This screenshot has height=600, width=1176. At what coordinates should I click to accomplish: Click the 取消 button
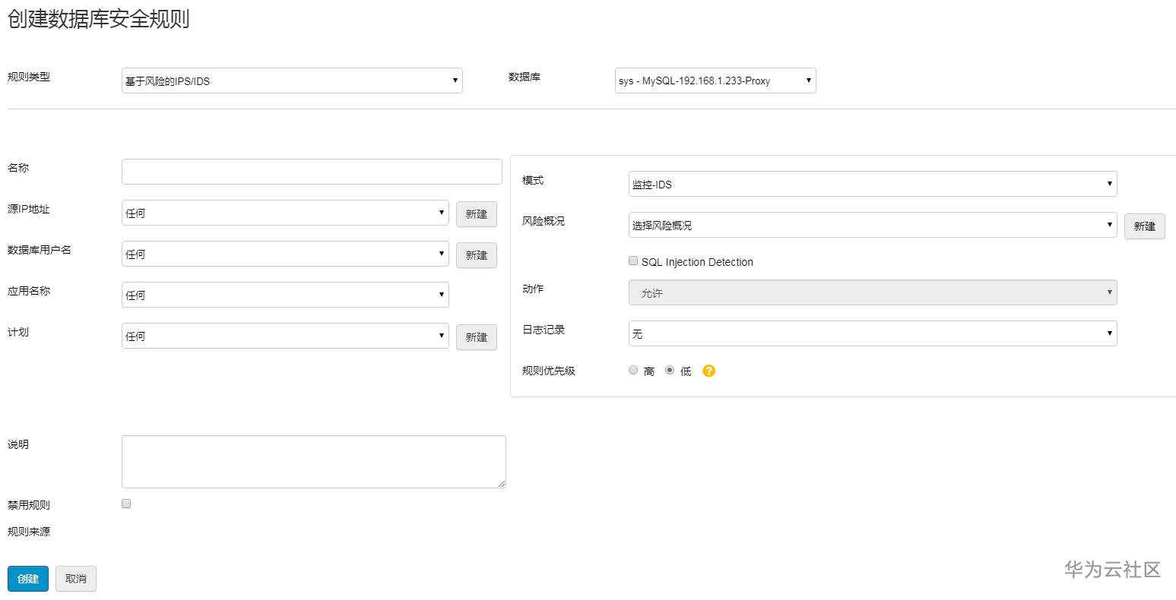pos(76,579)
